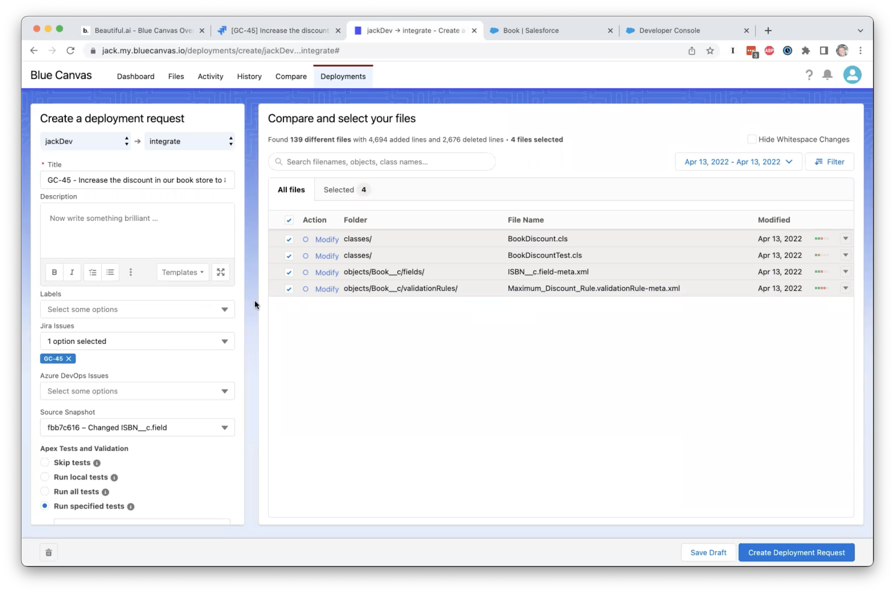Screen dimensions: 895x593
Task: Open the Apr 13, 2022 date range dropdown
Action: (x=738, y=162)
